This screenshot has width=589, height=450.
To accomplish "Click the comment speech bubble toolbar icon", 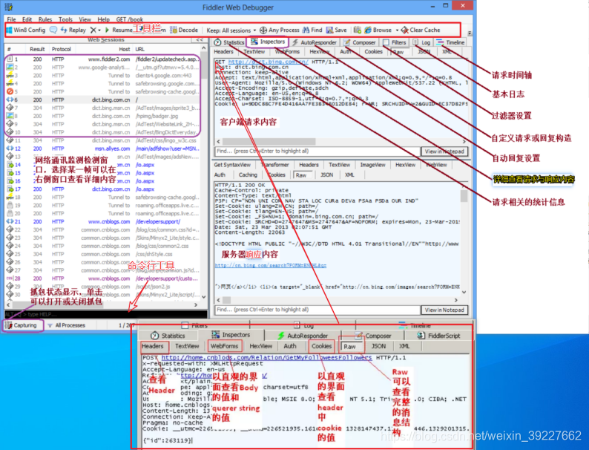I will tap(53, 30).
